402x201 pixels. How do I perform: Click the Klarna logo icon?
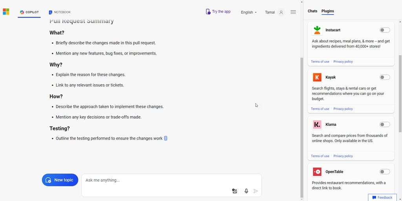(317, 125)
